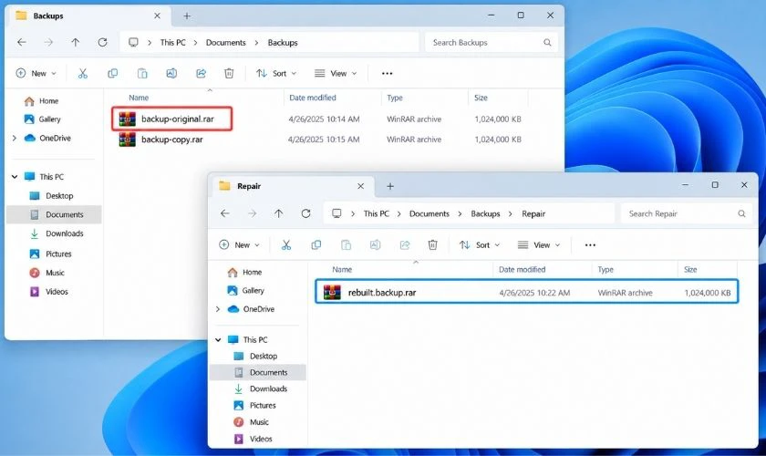This screenshot has height=456, width=766.
Task: Click Copy icon in Backups window toolbar
Action: (112, 73)
